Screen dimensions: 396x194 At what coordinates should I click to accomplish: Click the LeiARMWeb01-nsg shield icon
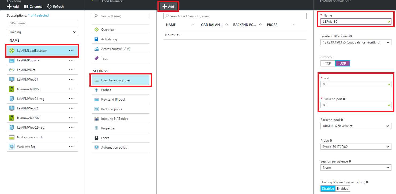click(x=12, y=99)
